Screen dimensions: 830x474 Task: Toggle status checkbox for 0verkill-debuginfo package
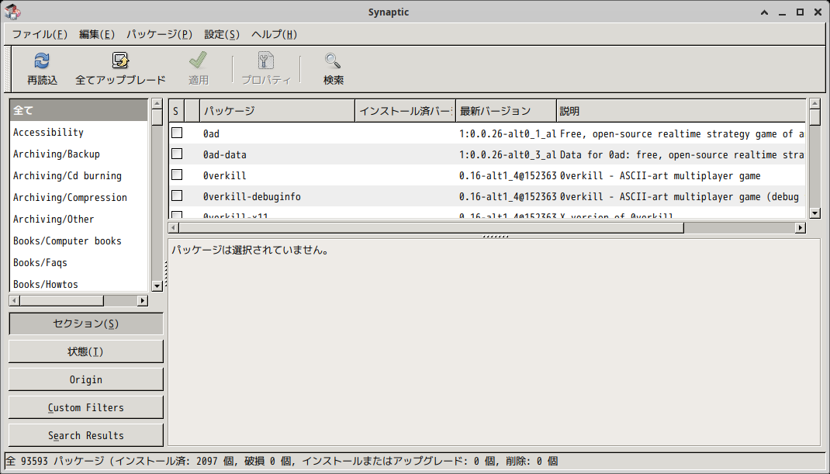click(177, 196)
